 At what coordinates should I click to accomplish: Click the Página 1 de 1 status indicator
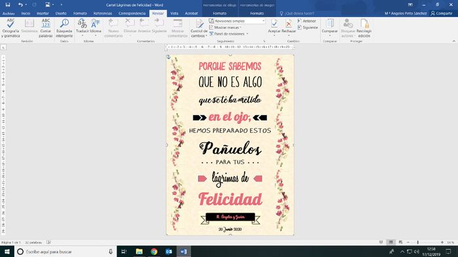(11, 243)
